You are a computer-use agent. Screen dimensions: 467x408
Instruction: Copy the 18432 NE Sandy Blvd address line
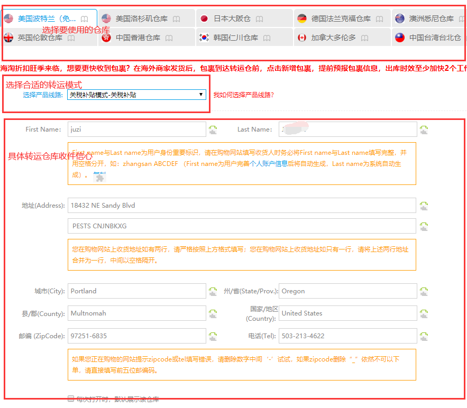[x=424, y=206]
